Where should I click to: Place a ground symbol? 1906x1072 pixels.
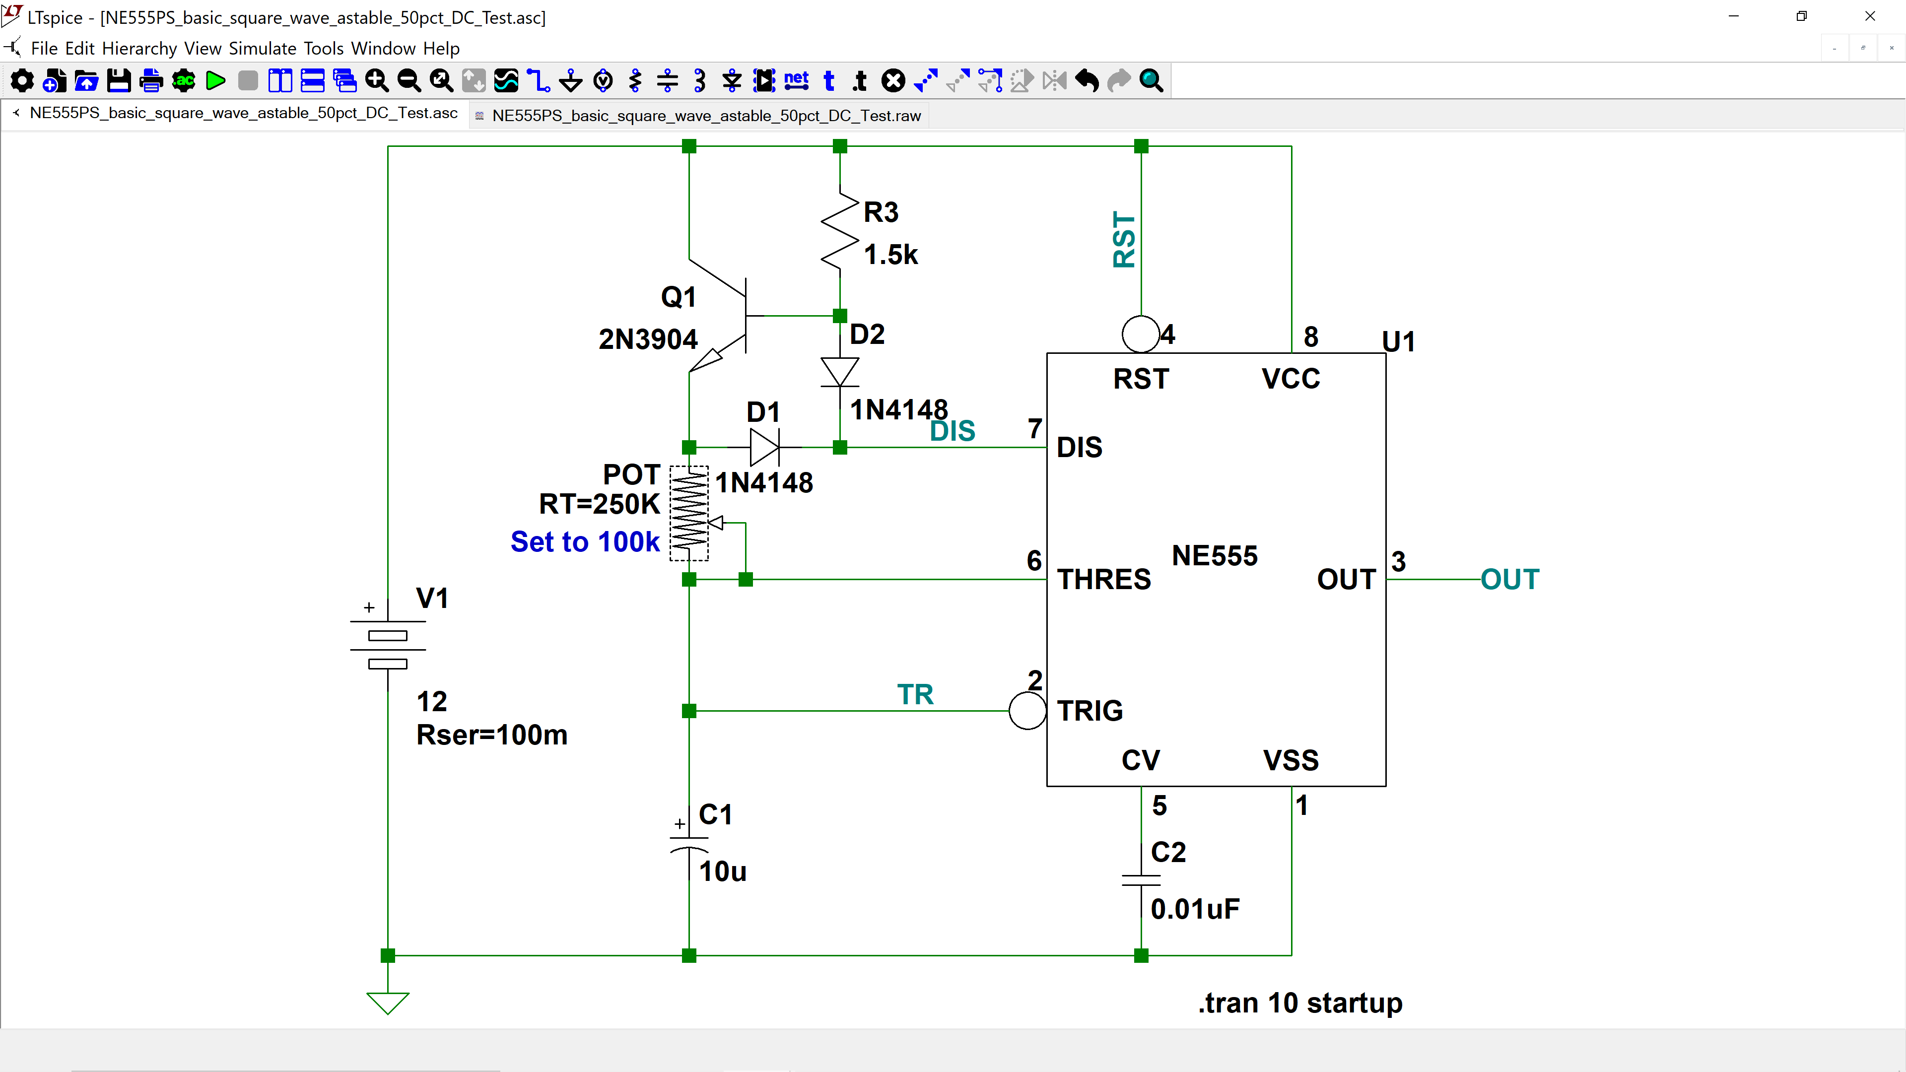pyautogui.click(x=570, y=80)
